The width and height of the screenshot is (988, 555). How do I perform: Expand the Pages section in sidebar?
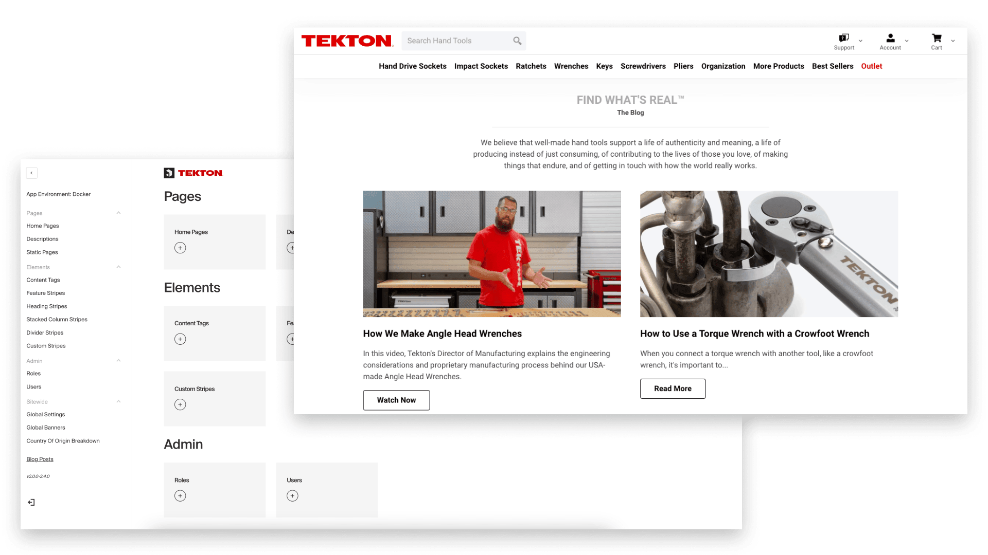119,213
